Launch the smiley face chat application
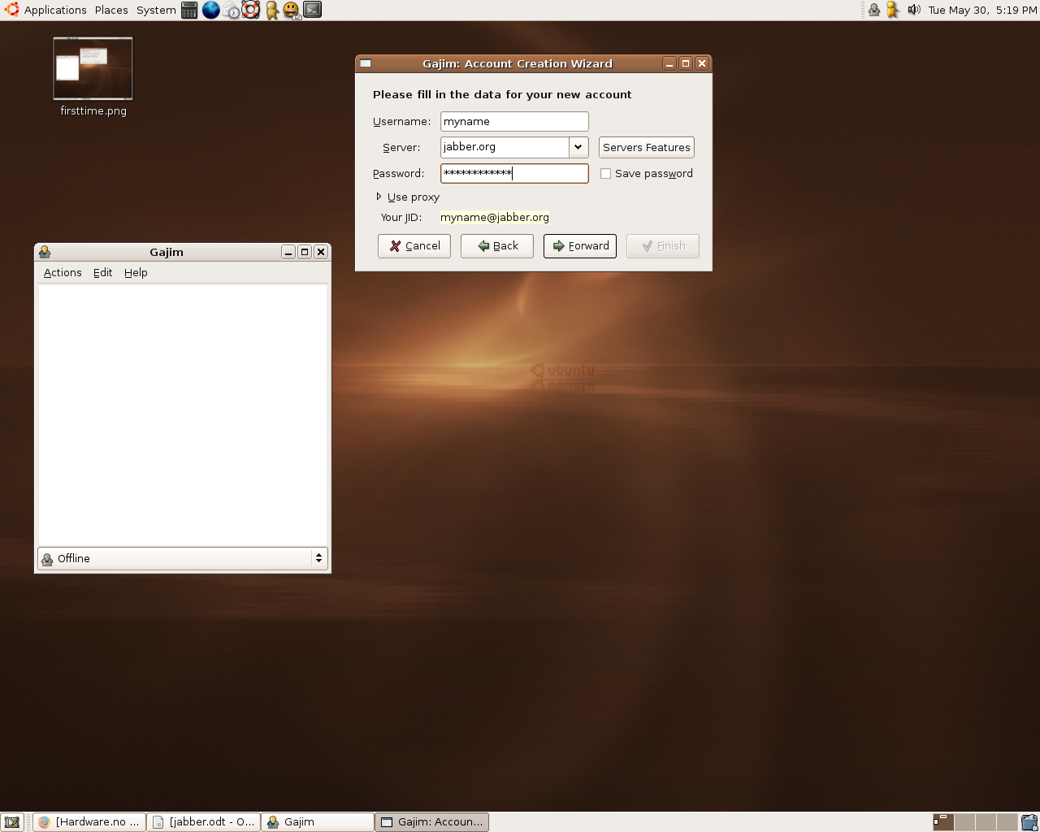 pyautogui.click(x=291, y=10)
